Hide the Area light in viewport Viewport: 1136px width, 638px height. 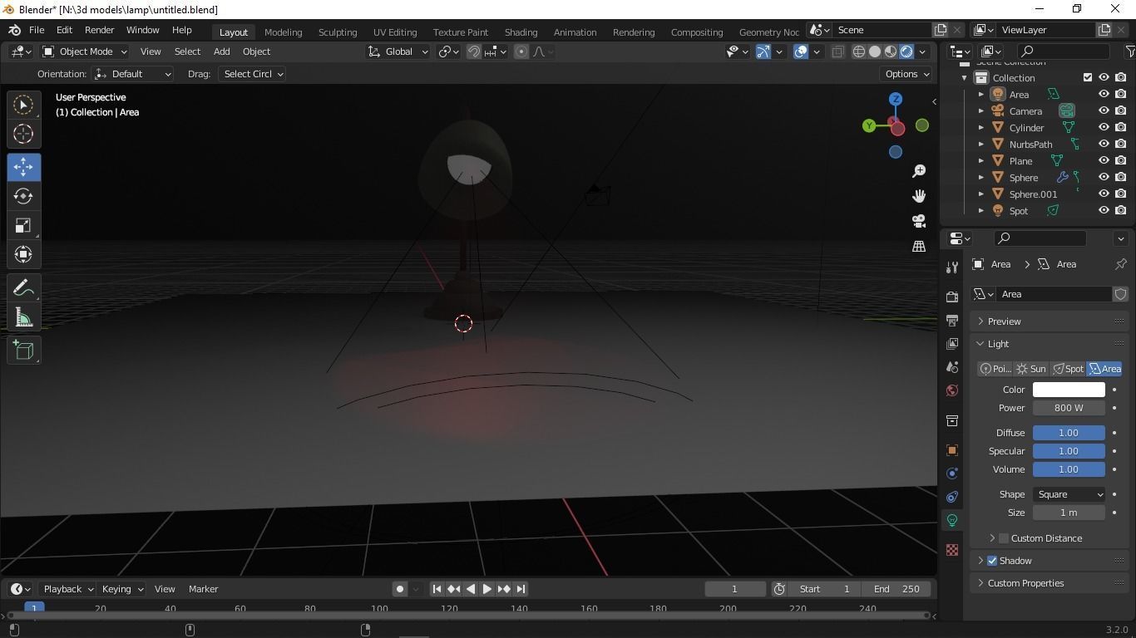pos(1104,94)
